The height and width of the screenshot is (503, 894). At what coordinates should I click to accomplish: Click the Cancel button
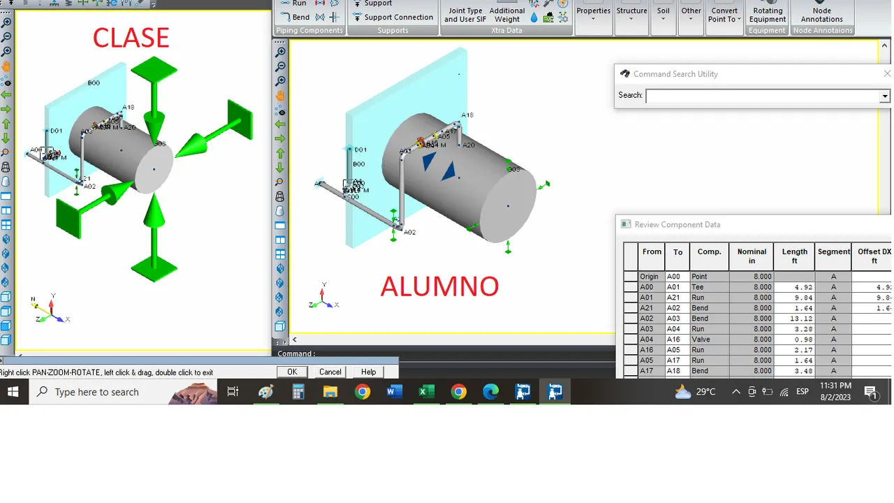pyautogui.click(x=330, y=372)
